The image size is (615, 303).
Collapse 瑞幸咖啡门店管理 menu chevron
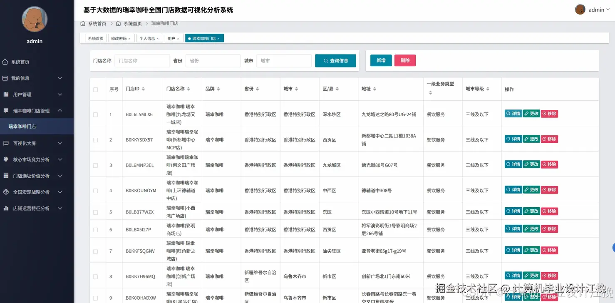coord(60,111)
